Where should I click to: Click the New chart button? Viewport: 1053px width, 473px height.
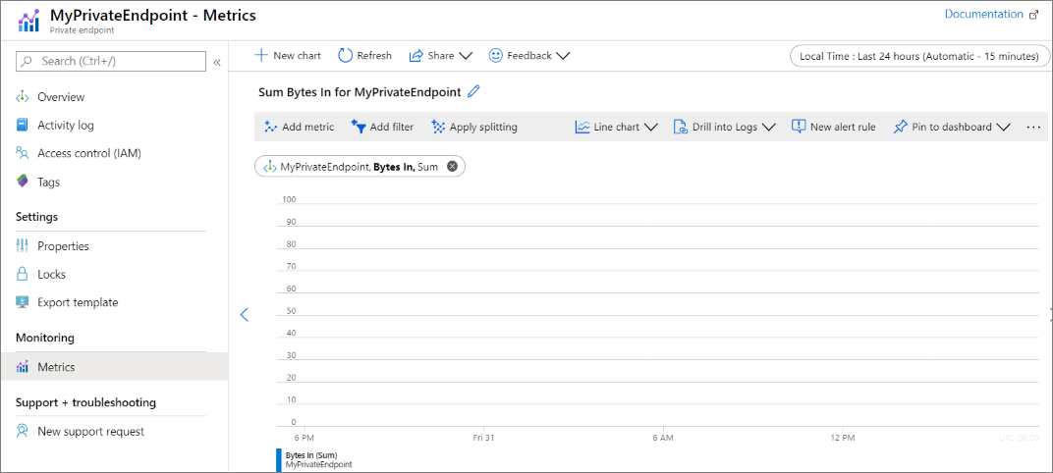pyautogui.click(x=287, y=56)
